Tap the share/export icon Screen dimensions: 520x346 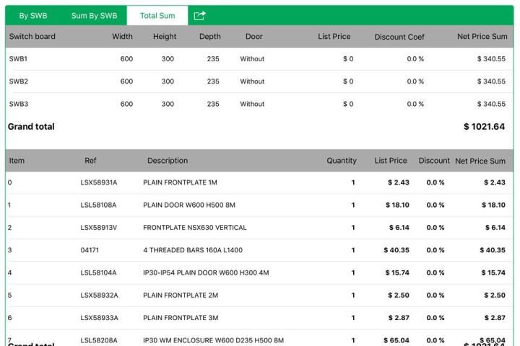tap(200, 16)
